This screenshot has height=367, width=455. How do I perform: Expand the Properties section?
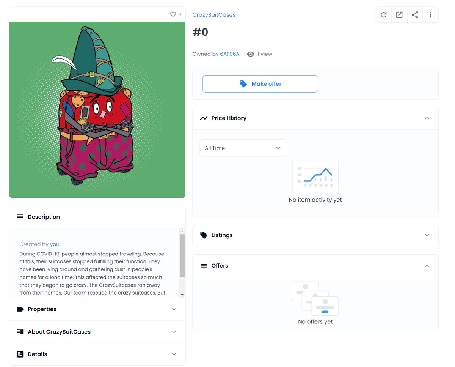174,309
